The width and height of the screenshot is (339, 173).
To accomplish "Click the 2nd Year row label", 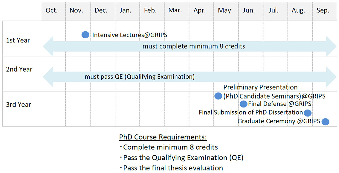I will 19,69.
